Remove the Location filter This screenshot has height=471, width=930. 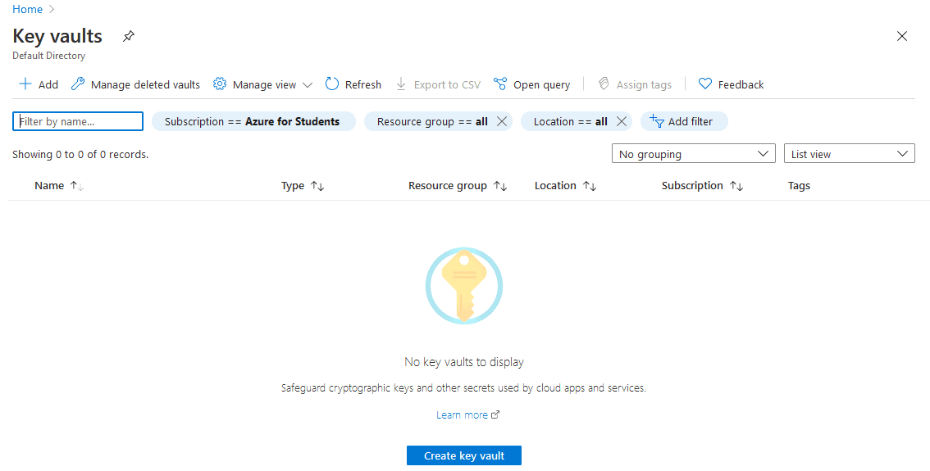coord(622,121)
